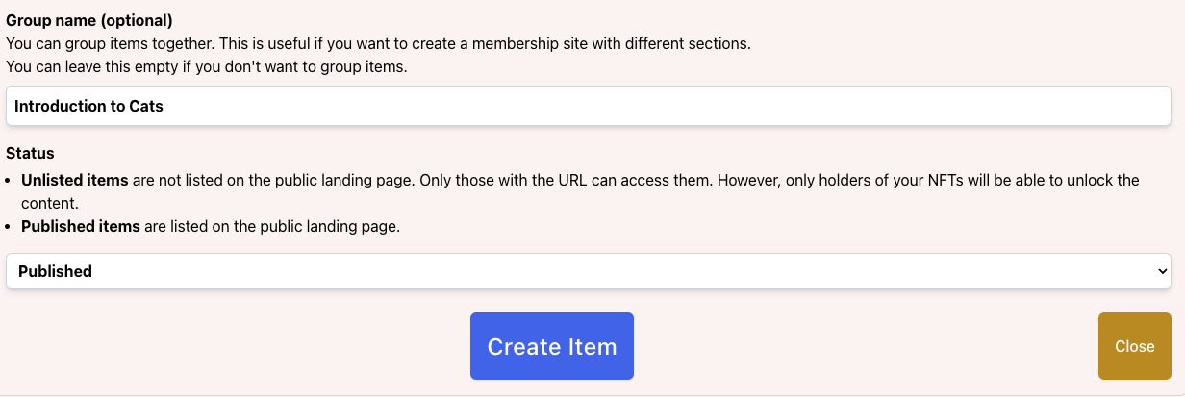
Task: Select the bold 'Published items' text
Action: (x=81, y=227)
